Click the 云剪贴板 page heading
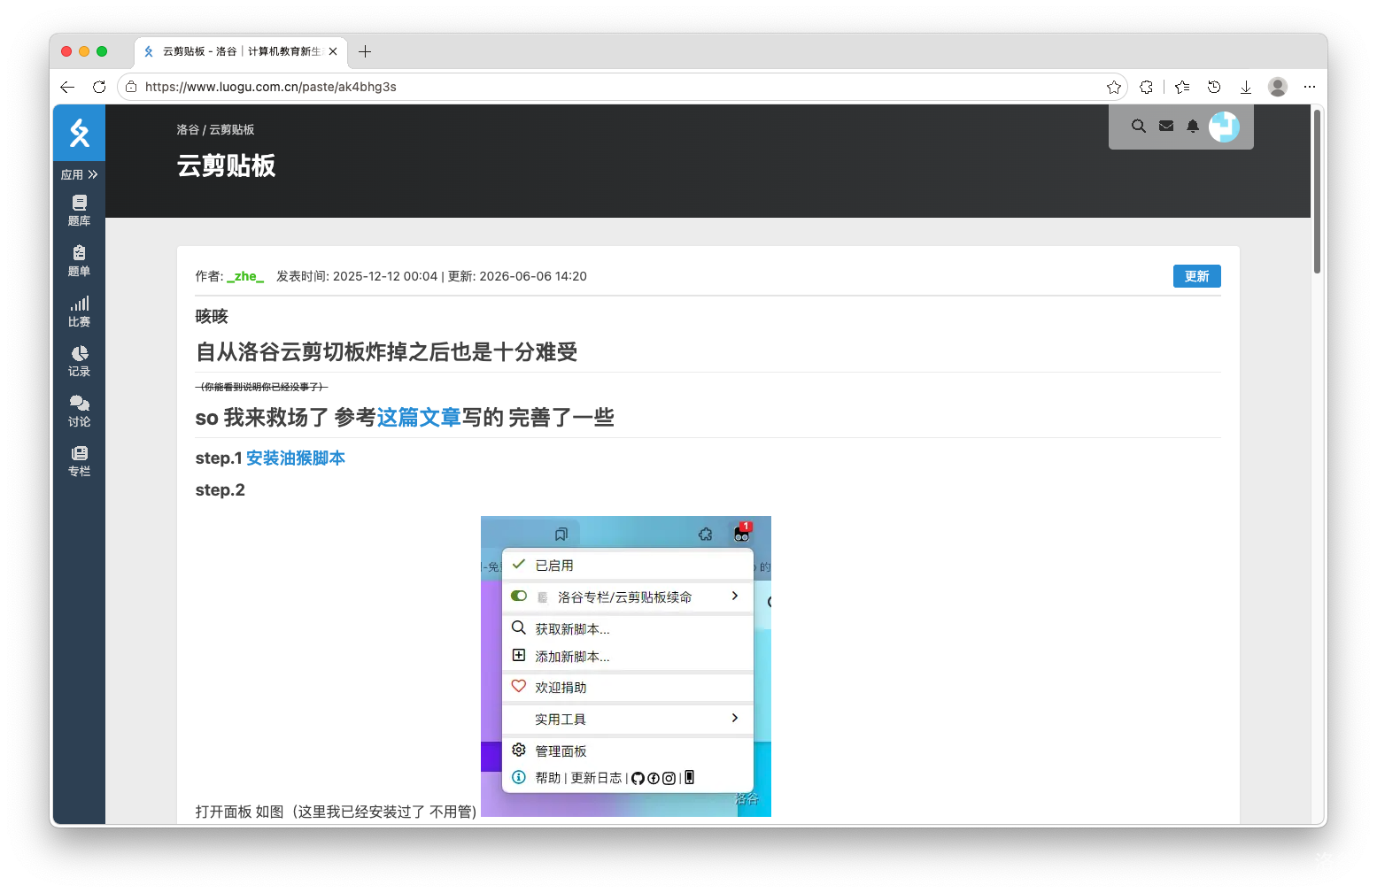Image resolution: width=1377 pixels, height=893 pixels. click(227, 166)
